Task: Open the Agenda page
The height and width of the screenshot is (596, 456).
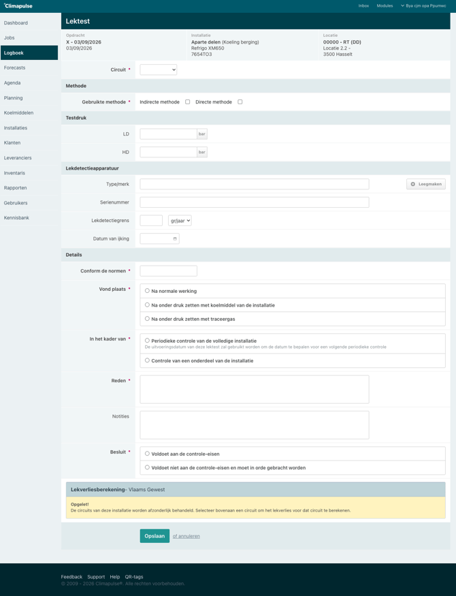Action: click(x=29, y=83)
